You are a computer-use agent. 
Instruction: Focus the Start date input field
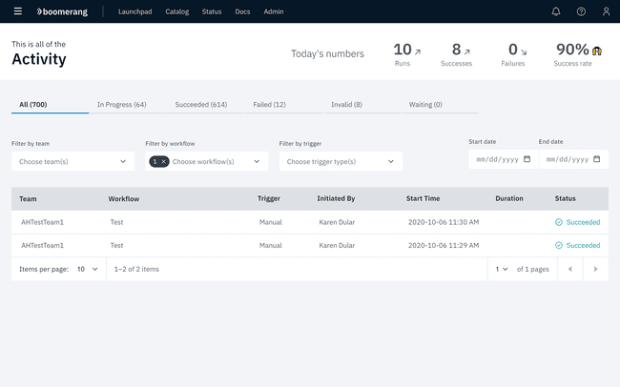point(503,159)
